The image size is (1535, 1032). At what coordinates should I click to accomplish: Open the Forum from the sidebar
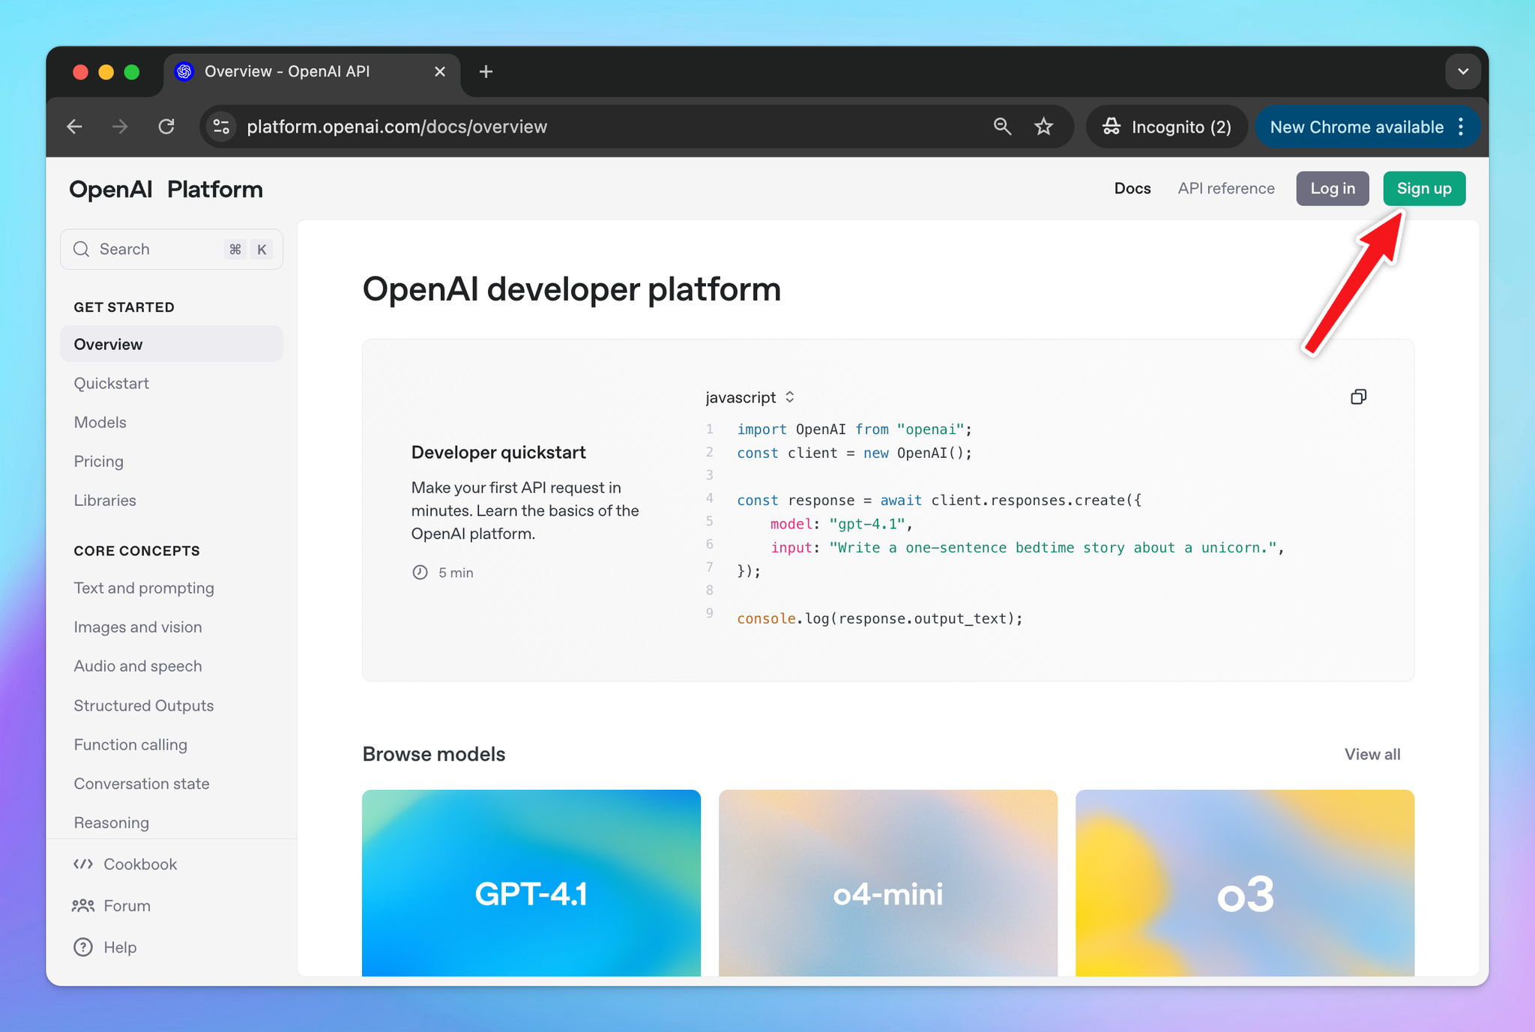(126, 905)
